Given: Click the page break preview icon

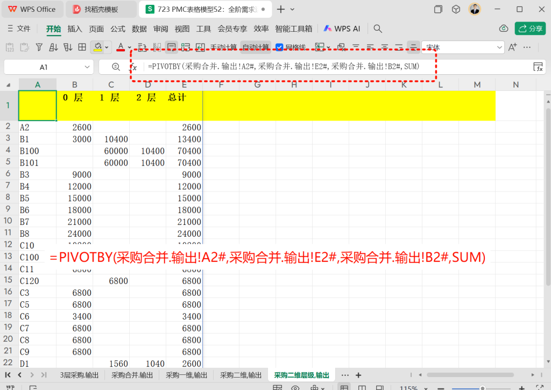Looking at the screenshot, I should coord(379,387).
